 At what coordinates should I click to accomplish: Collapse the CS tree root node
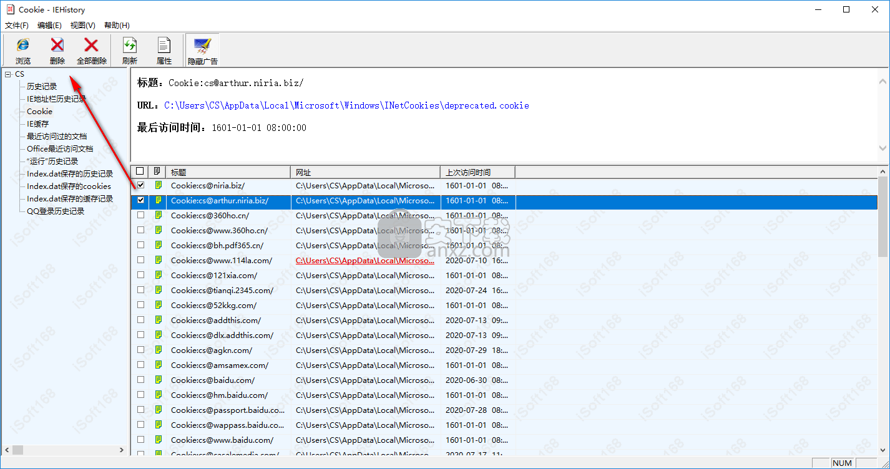click(8, 74)
